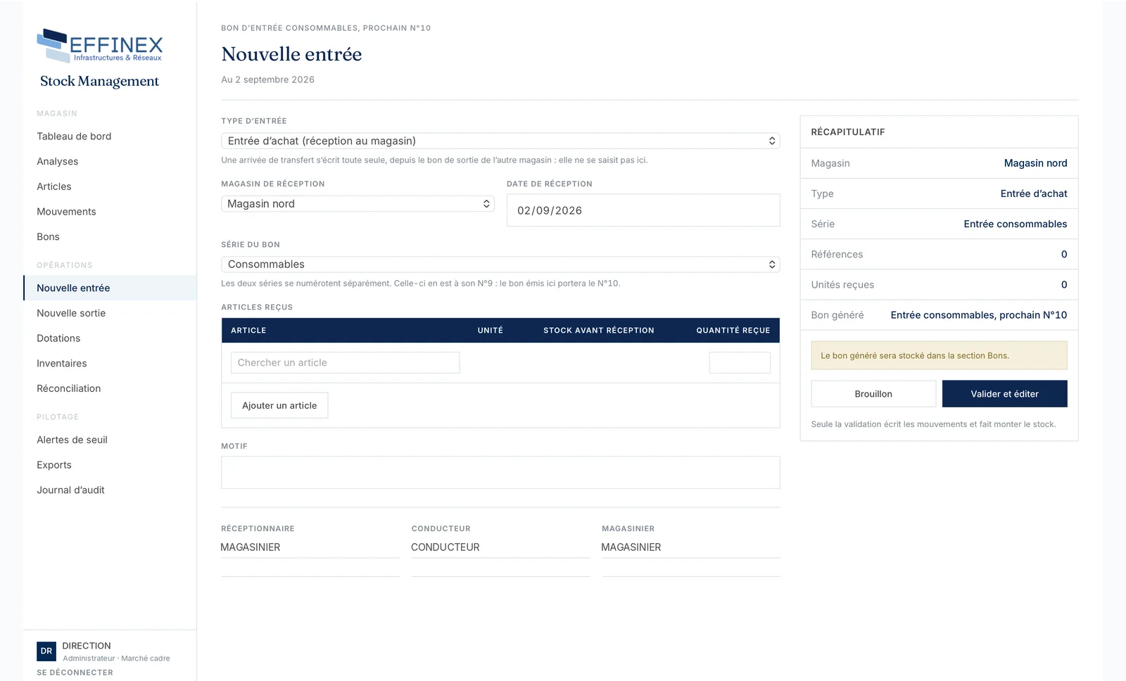Open Journal d'audit
The image size is (1126, 681).
tap(70, 490)
